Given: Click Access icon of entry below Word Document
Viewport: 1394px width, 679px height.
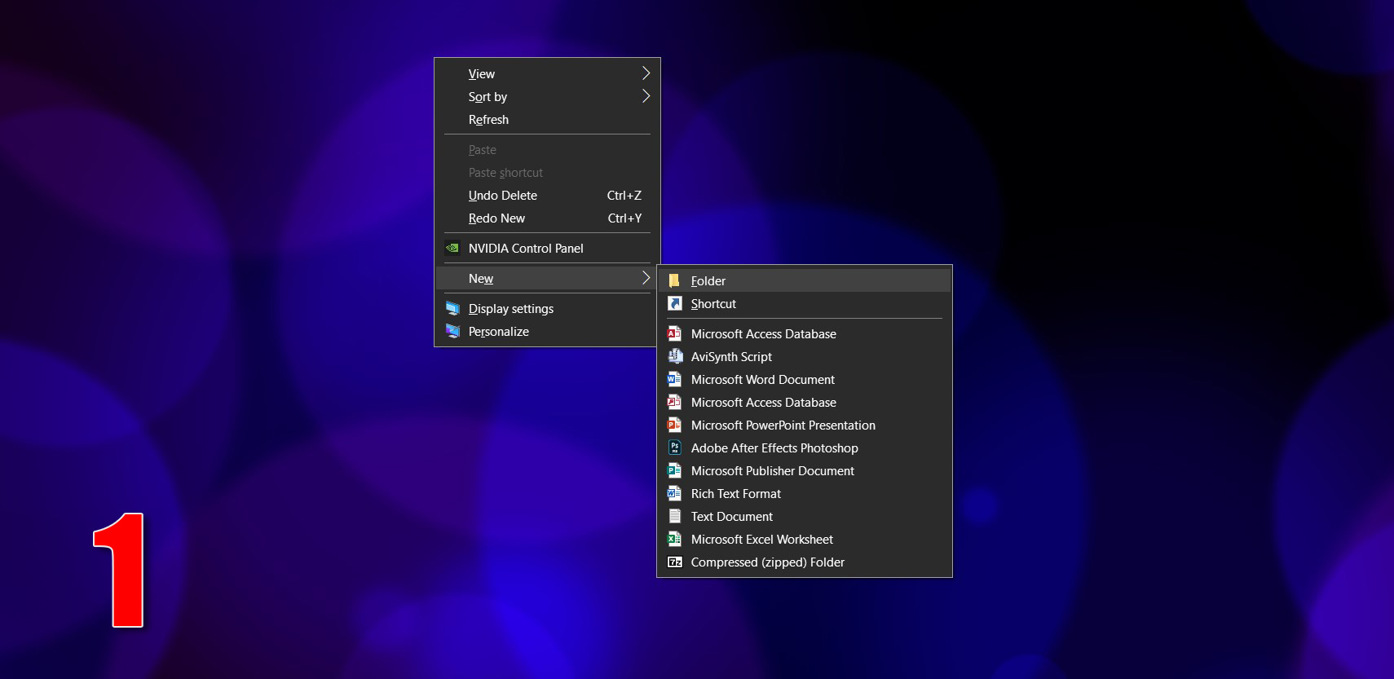Looking at the screenshot, I should tap(674, 402).
